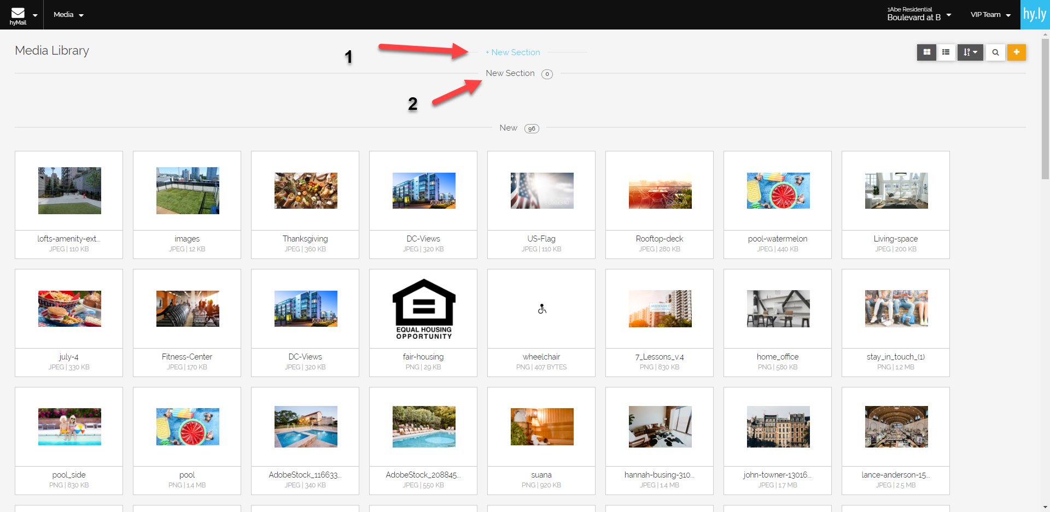Screen dimensions: 1050x512
Task: Click the New section count badge 96
Action: [x=532, y=129]
